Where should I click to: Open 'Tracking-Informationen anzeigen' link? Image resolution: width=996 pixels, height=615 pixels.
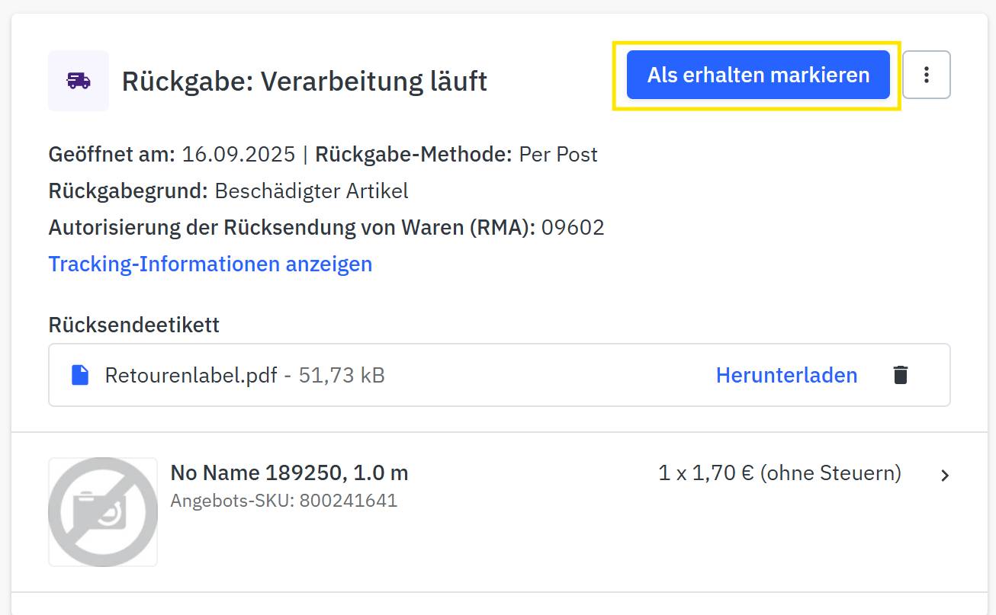210,264
